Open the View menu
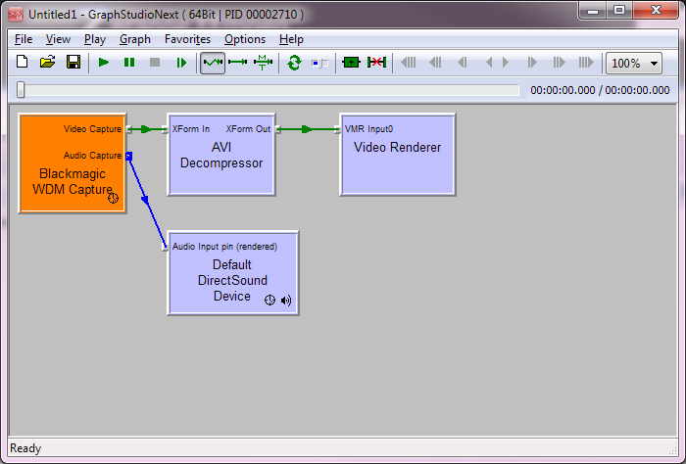 pyautogui.click(x=58, y=39)
